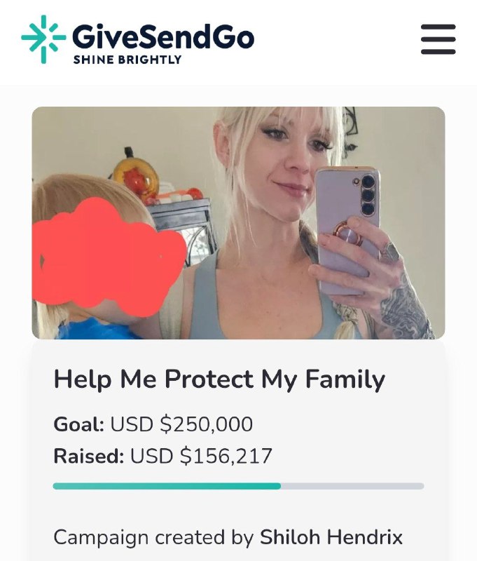Open the Shiloh Hendrix creator link

coord(331,537)
